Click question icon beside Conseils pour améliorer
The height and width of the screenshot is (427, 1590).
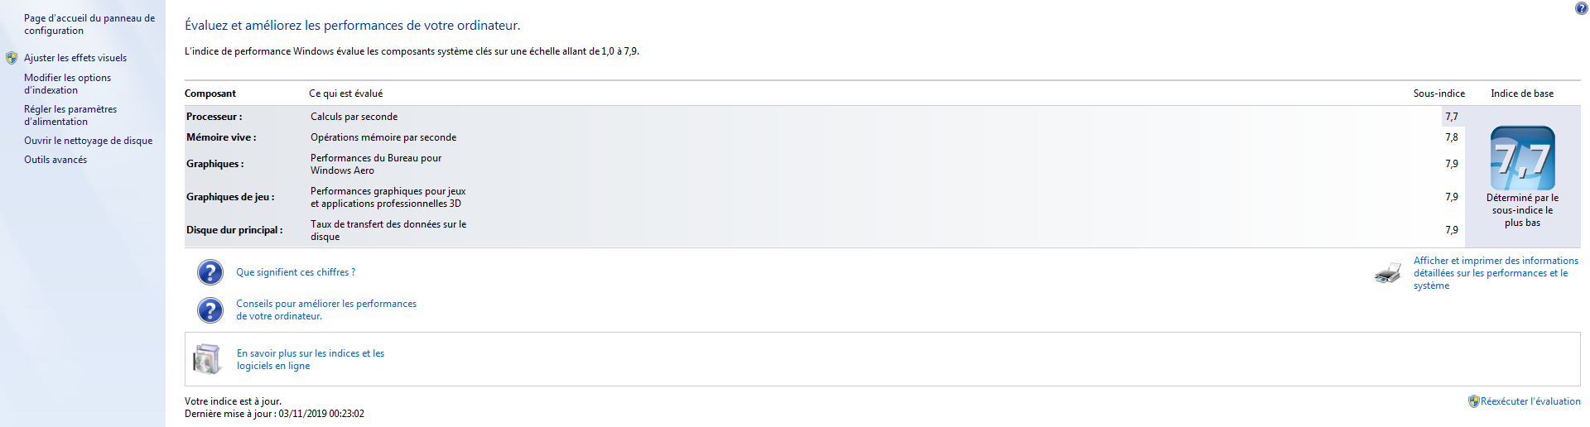210,310
